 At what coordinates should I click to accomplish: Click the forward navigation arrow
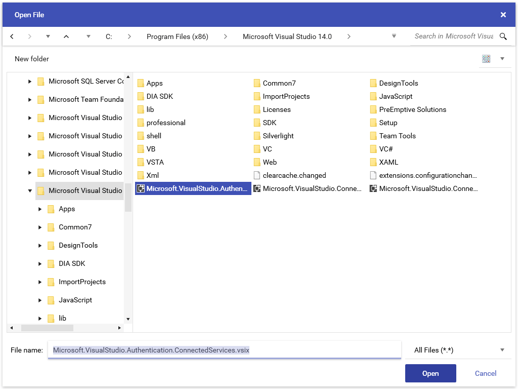30,36
